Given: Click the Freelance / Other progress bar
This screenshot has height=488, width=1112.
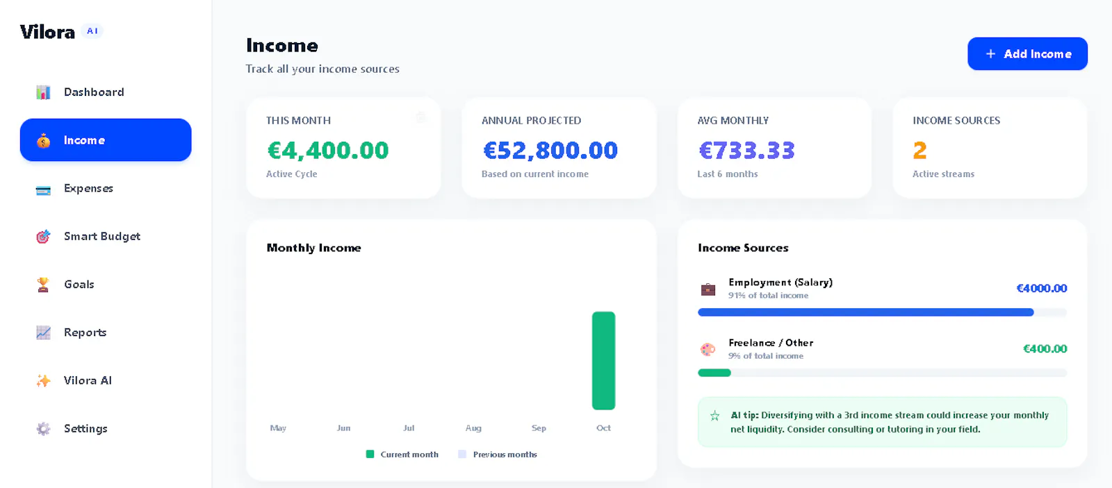Looking at the screenshot, I should pos(882,373).
